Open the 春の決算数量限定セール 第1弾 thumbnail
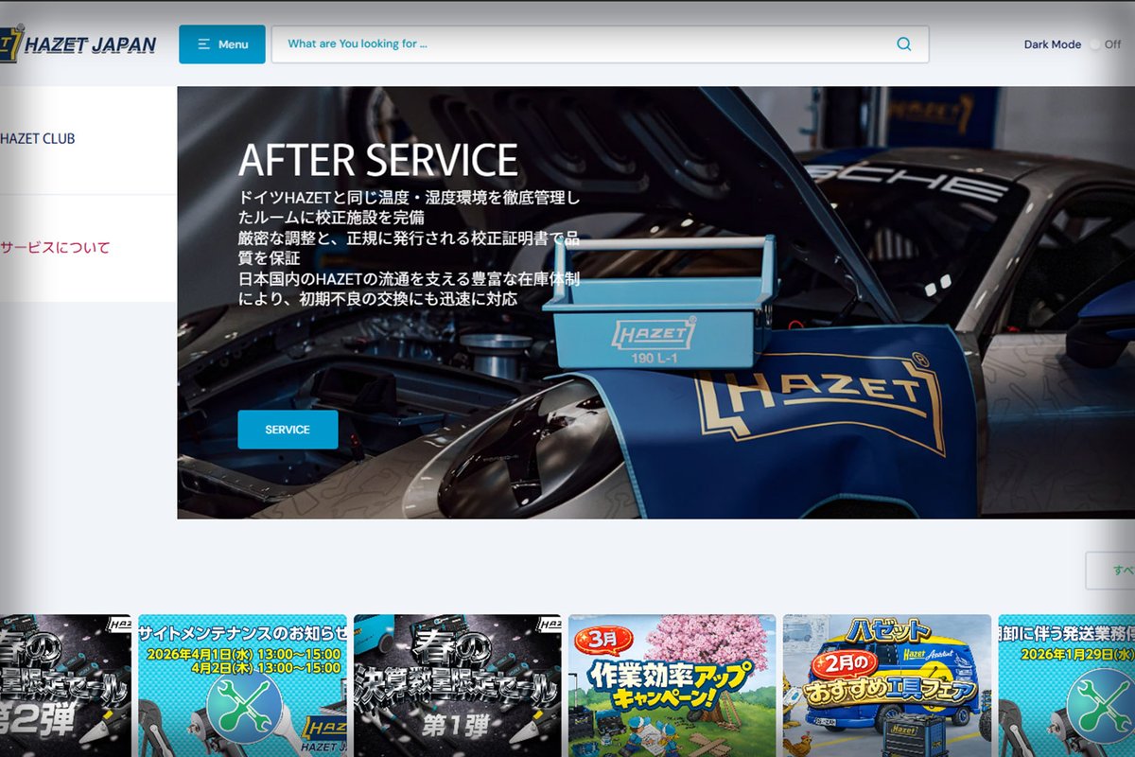 (x=457, y=686)
